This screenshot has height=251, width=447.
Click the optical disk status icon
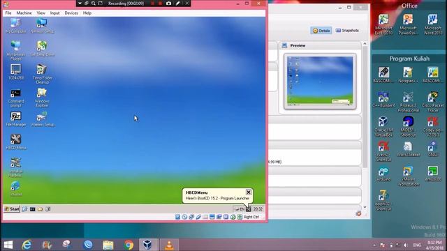tap(184, 217)
